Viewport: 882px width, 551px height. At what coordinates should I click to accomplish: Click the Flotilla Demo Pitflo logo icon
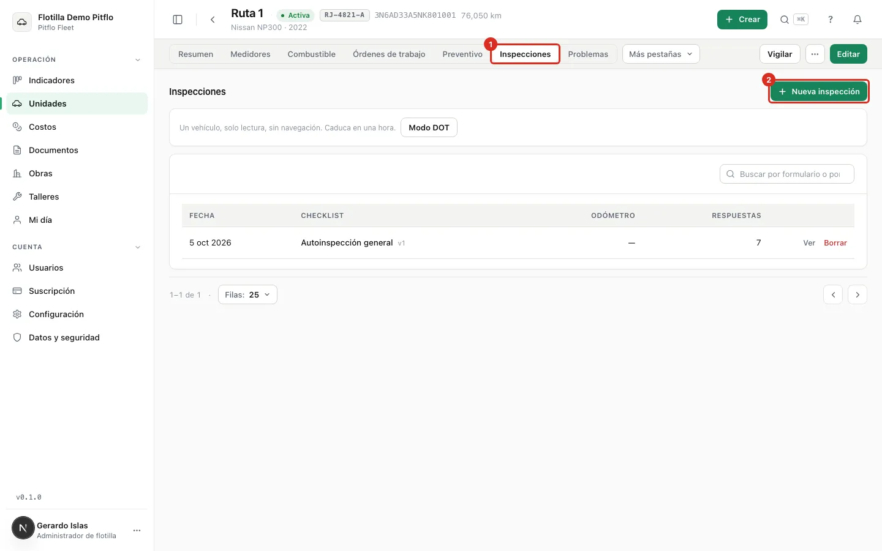click(22, 22)
